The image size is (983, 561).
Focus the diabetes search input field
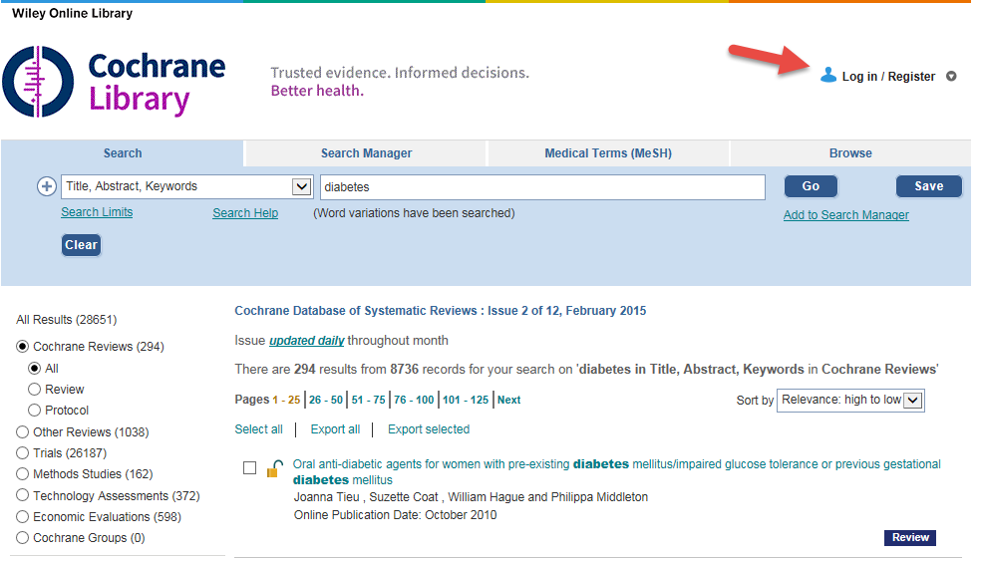point(542,186)
